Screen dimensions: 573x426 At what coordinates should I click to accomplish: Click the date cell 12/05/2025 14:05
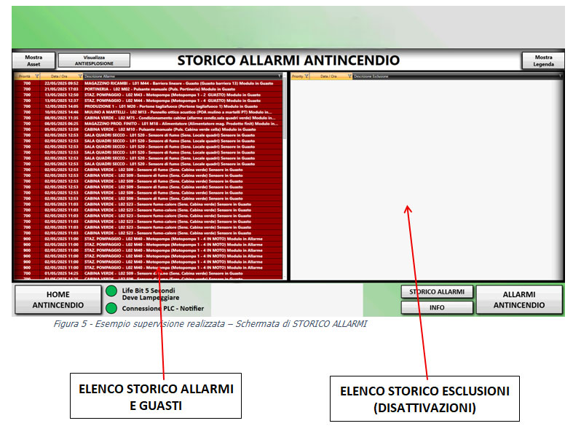coord(61,106)
